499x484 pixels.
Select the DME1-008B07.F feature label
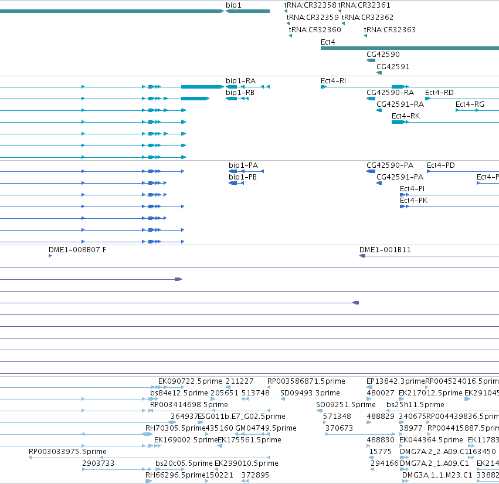(x=77, y=250)
